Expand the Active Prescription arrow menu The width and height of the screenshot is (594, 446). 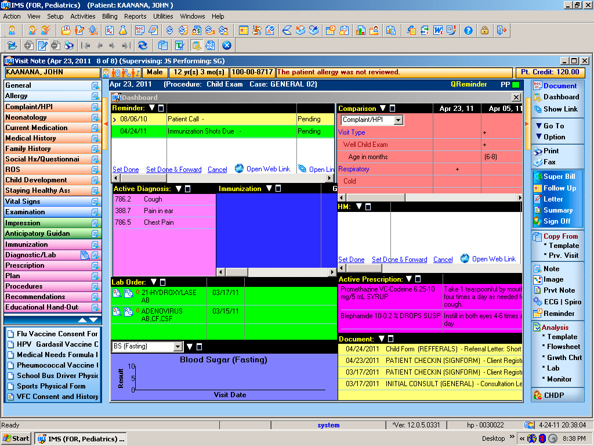pos(409,279)
